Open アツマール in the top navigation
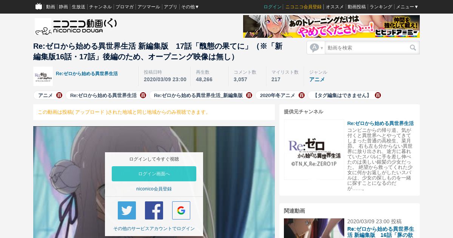Image resolution: width=453 pixels, height=238 pixels. click(x=149, y=7)
